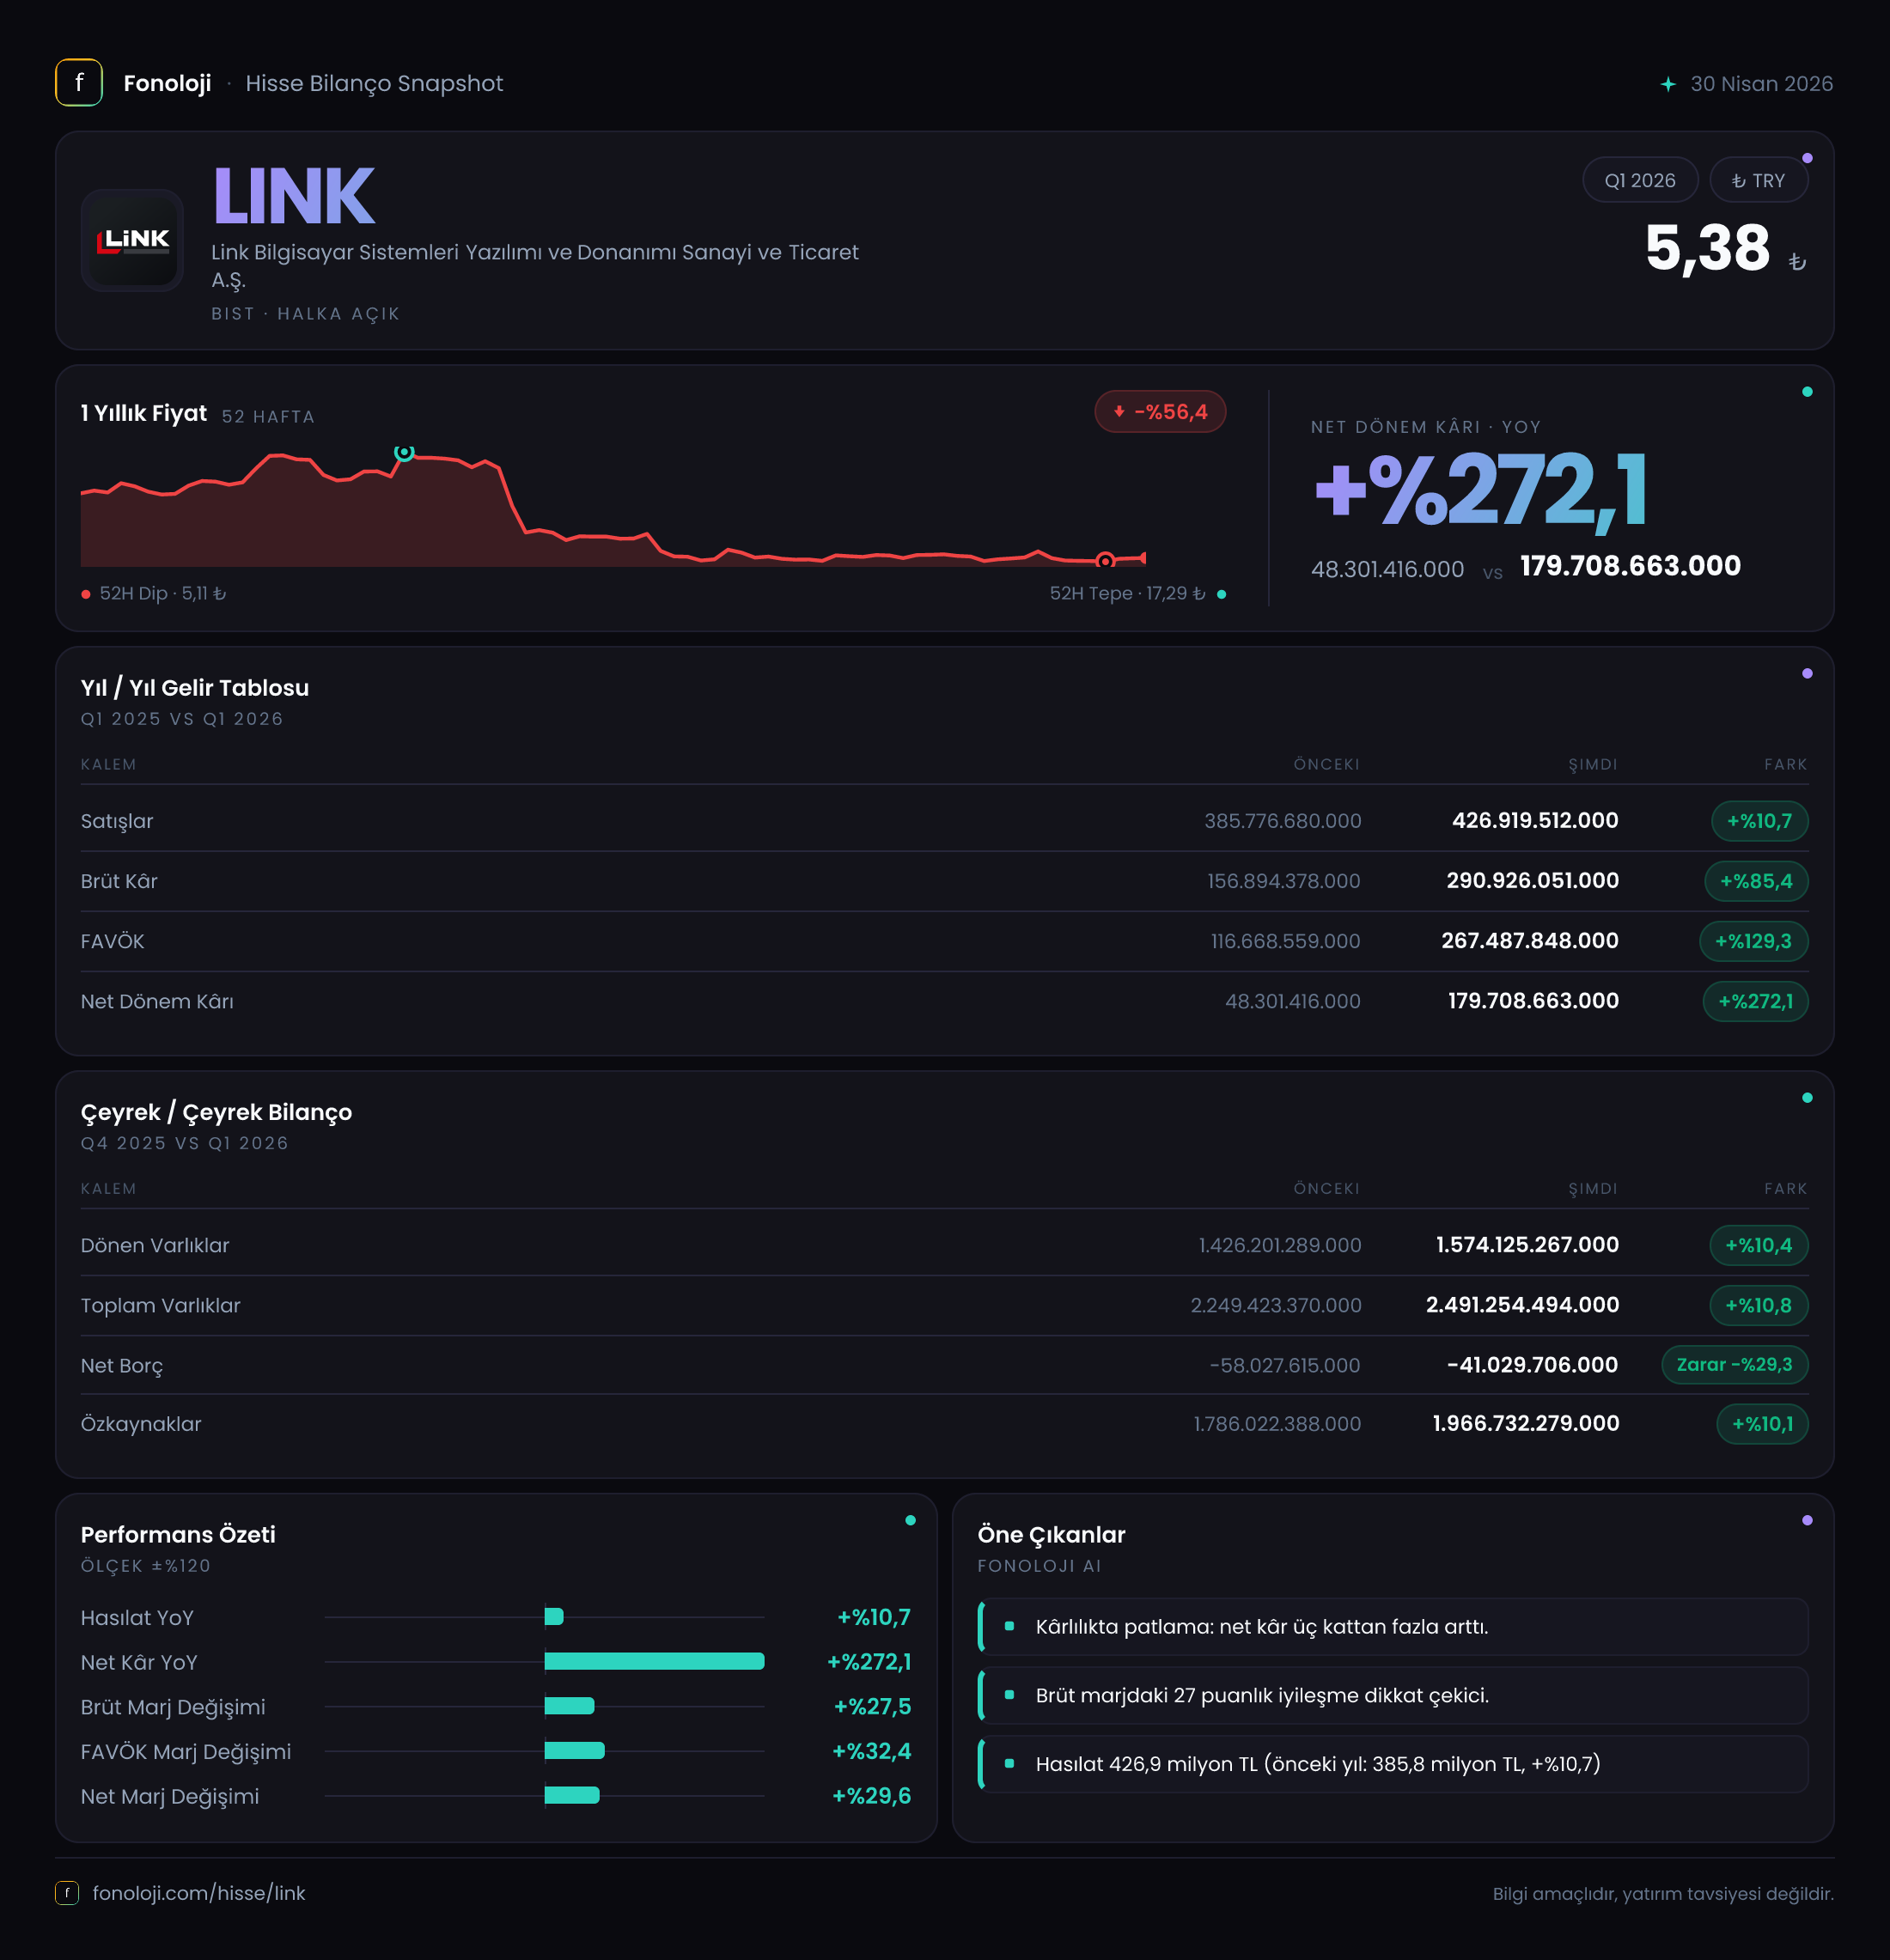
Task: Click the small Fonoloji icon in footer
Action: [x=67, y=1892]
